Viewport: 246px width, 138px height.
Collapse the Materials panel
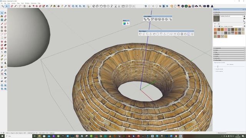coord(229,14)
